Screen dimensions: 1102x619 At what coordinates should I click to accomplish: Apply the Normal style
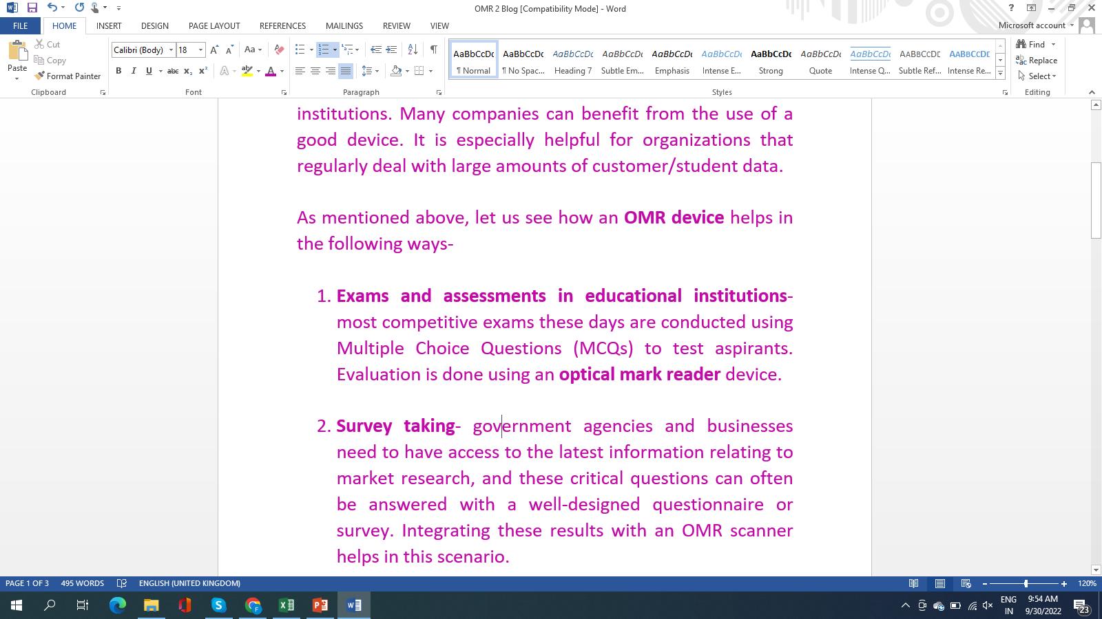tap(473, 61)
